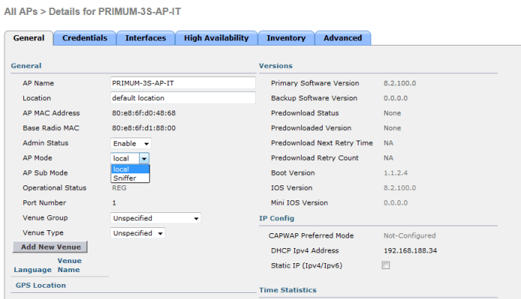Enable the Static IP (Ipv4/Ipv6) checkbox
Image resolution: width=521 pixels, height=299 pixels.
pos(386,265)
